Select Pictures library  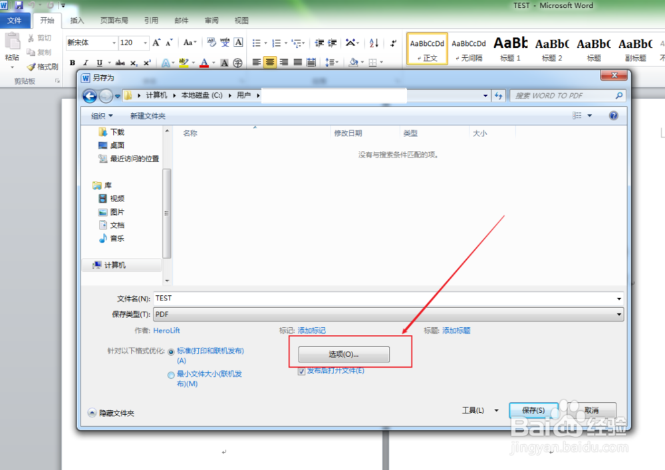click(112, 212)
